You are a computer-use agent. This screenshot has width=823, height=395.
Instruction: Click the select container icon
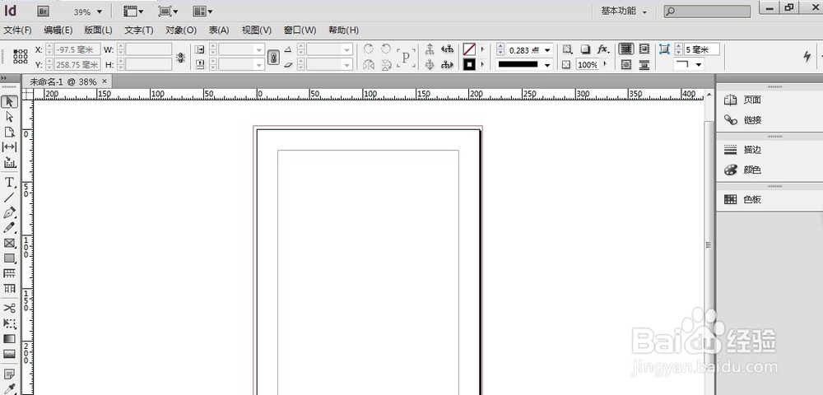click(x=430, y=49)
